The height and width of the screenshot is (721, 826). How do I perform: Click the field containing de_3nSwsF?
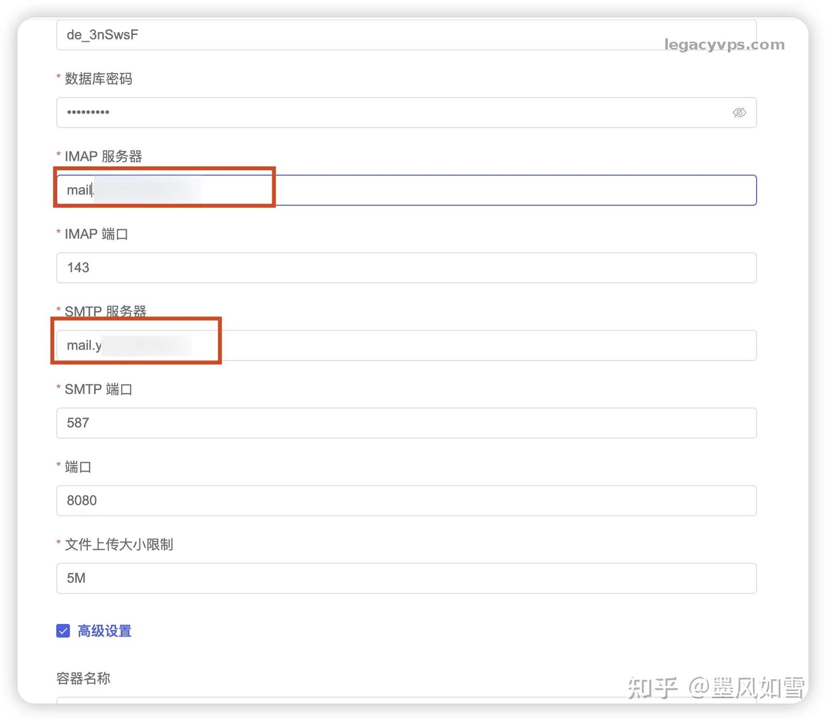(406, 34)
